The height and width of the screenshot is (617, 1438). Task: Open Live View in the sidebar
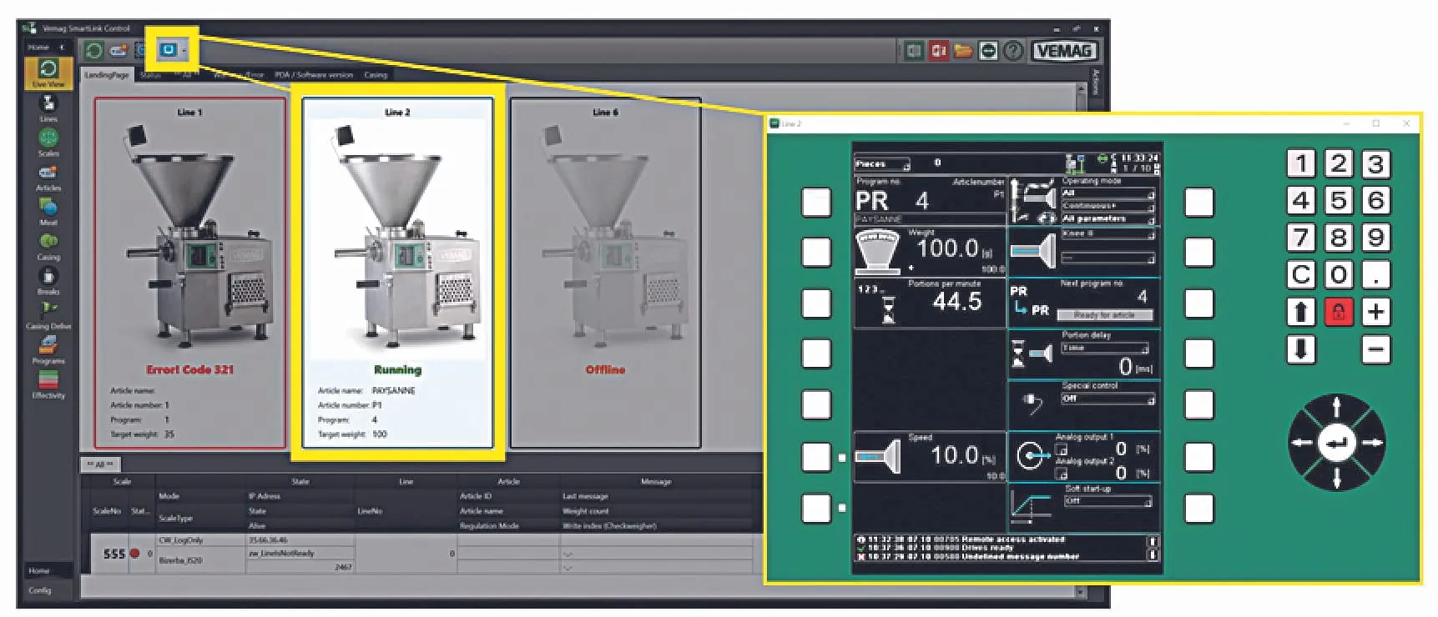click(x=48, y=72)
